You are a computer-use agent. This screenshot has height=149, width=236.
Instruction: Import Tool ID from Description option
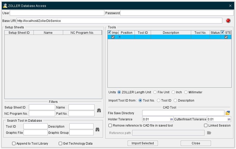(175, 101)
